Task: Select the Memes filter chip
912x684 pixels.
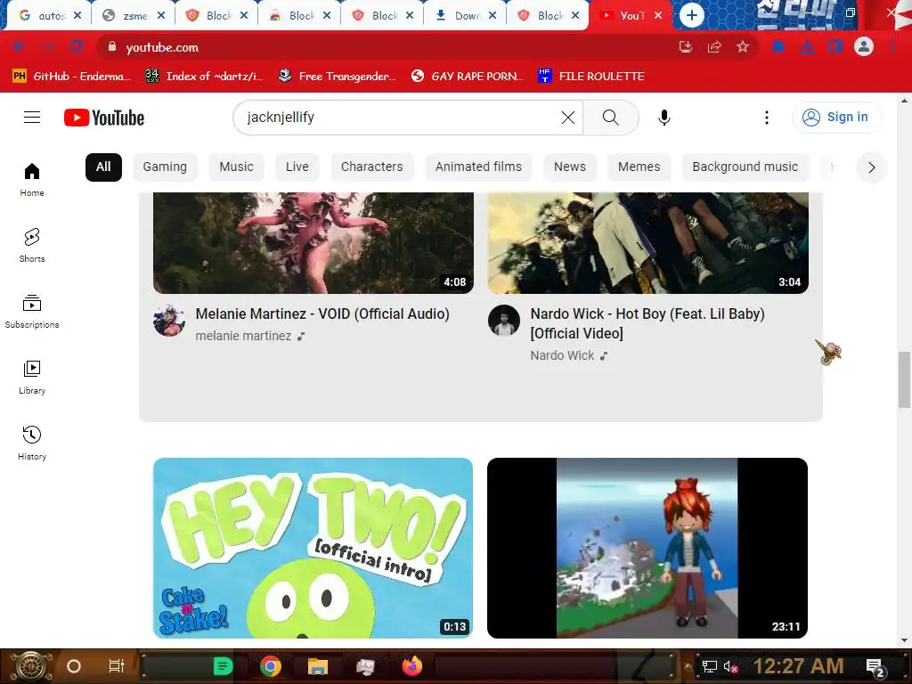Action: 639,167
